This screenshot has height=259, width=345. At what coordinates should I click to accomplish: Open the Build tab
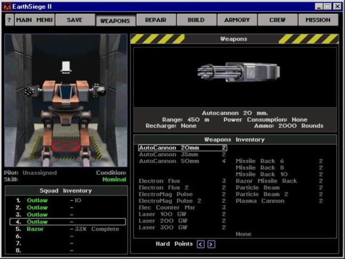[x=196, y=20]
